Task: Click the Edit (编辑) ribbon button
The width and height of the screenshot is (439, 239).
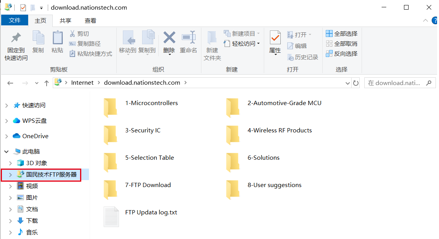Action: [x=297, y=46]
